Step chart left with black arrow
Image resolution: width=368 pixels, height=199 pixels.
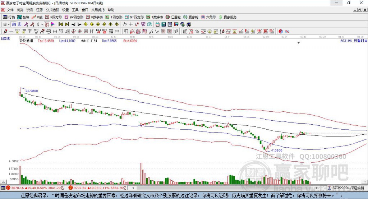point(73,24)
